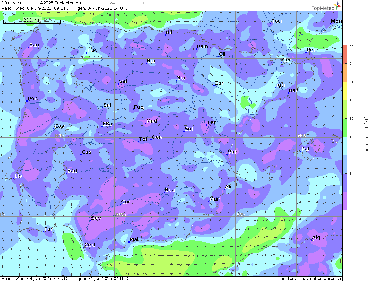
Task: Click the top 'valid: Wed 04-Jun-2025 09 UTC' text
Action: click(35, 8)
